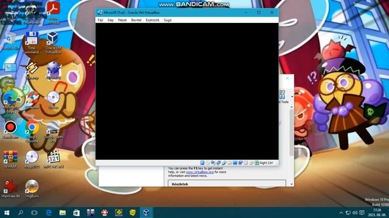Select the Bandicam desktop shortcut
This screenshot has height=218, width=389.
pos(10,130)
